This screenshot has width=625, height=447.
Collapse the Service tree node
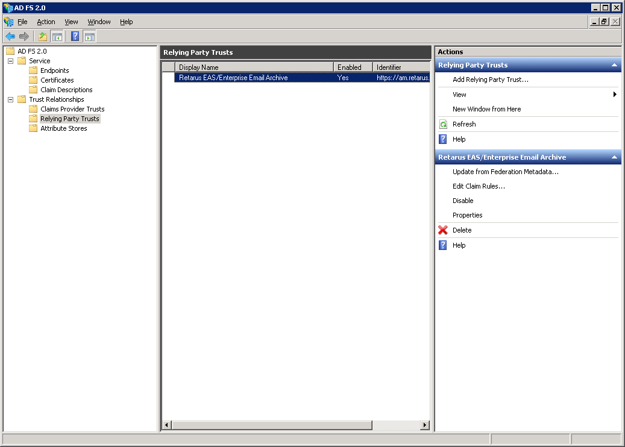10,61
